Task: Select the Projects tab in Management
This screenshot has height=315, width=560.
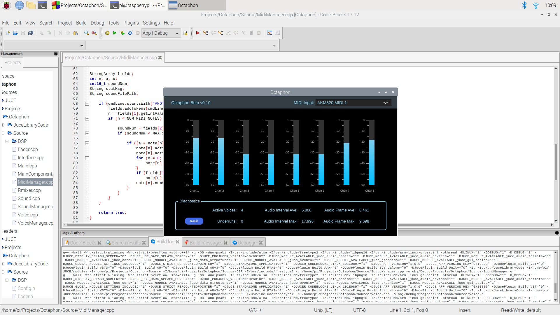Action: (13, 62)
